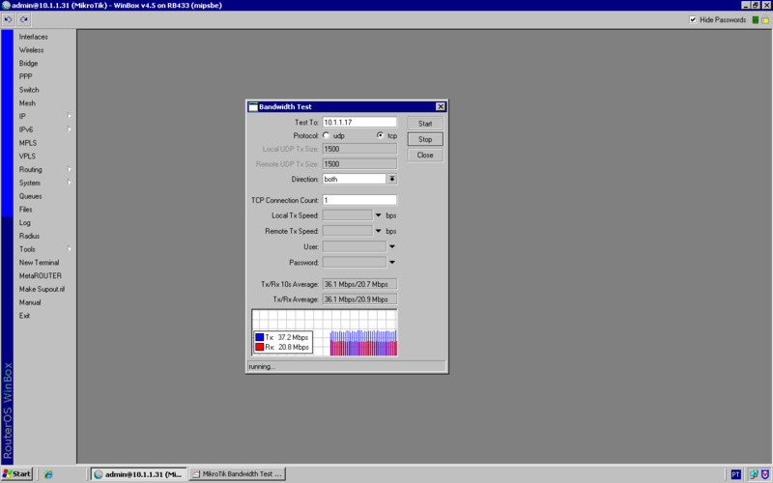This screenshot has height=483, width=773.
Task: Open the Direction dropdown
Action: tap(392, 179)
